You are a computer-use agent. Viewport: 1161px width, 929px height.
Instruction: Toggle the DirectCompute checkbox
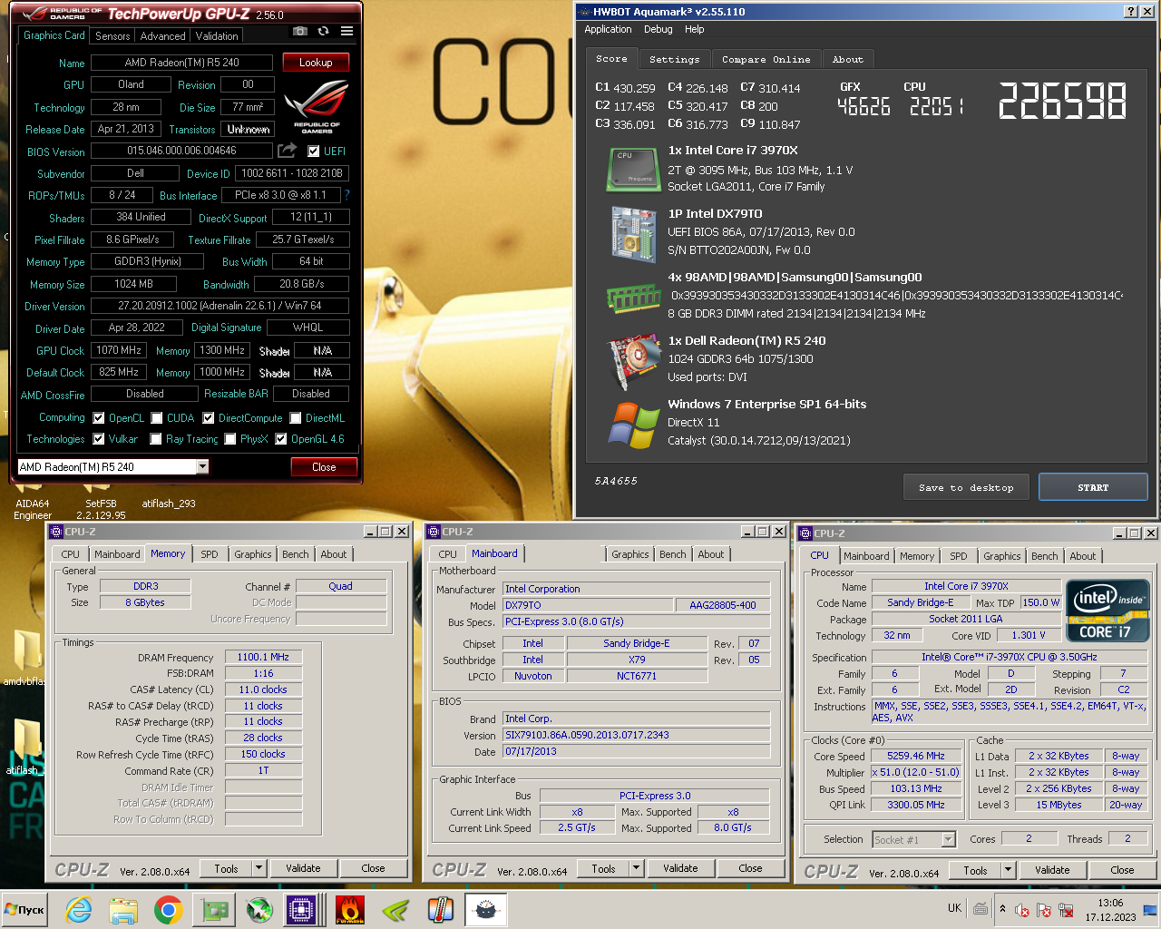pyautogui.click(x=209, y=418)
